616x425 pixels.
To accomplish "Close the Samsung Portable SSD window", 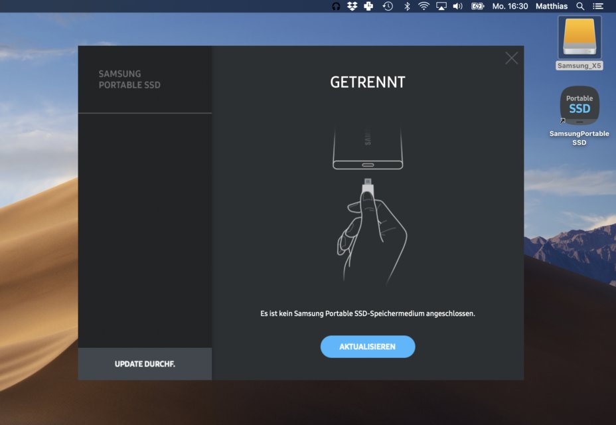I will pyautogui.click(x=511, y=58).
